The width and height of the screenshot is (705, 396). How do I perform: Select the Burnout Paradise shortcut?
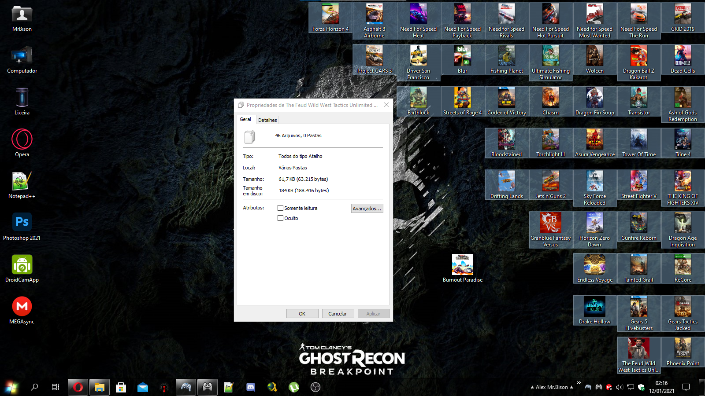(x=462, y=268)
